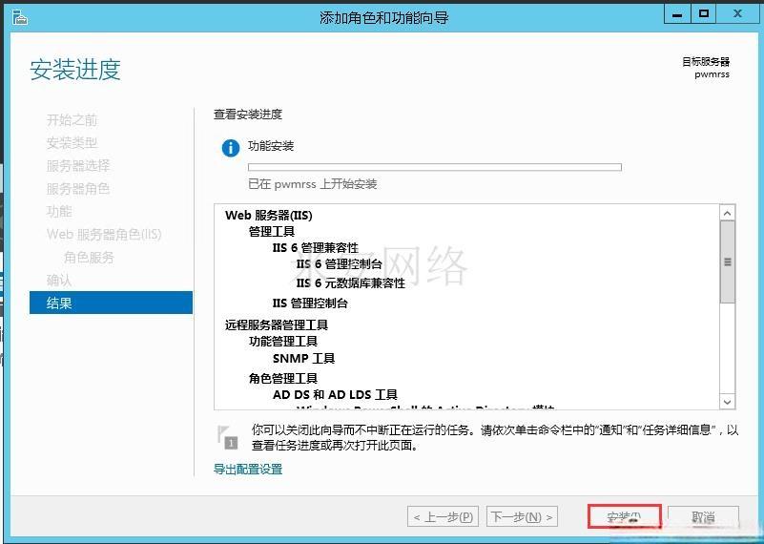Viewport: 764px width, 544px height.
Task: Select the 安装类型 wizard step
Action: [x=72, y=143]
